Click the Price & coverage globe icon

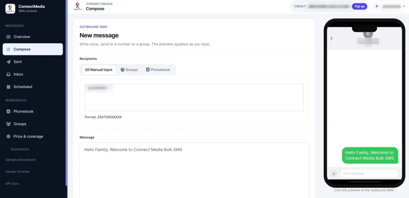[8, 136]
